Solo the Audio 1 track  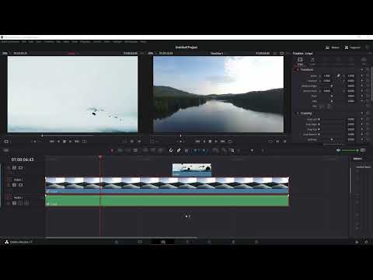(20, 203)
